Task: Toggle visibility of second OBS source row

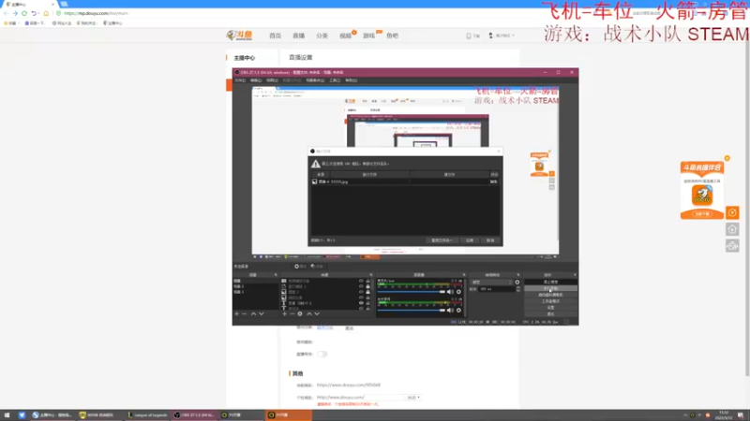Action: coord(361,286)
